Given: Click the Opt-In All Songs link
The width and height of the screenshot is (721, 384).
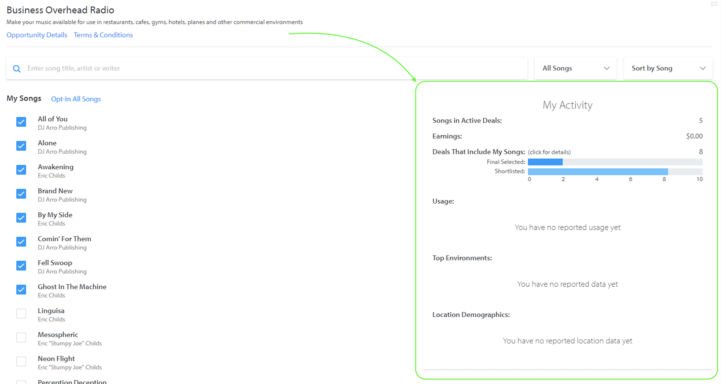Looking at the screenshot, I should coord(76,99).
